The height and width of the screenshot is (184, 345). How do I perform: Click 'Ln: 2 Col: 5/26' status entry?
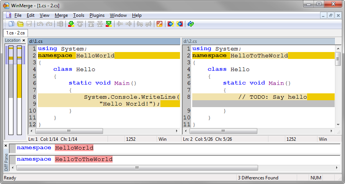(208, 139)
